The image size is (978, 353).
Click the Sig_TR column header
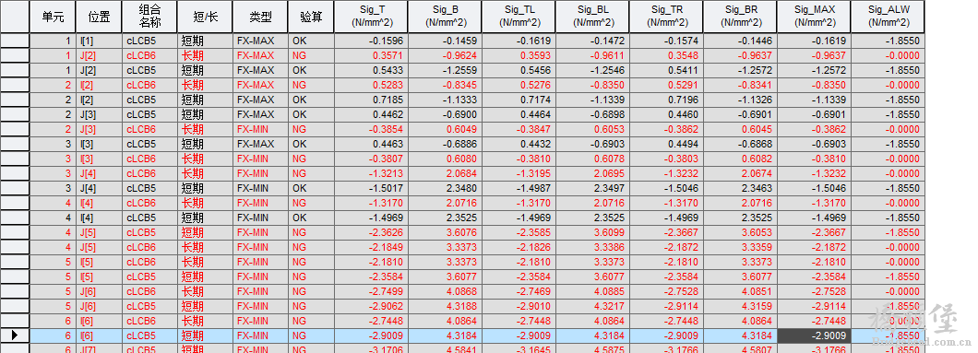pyautogui.click(x=666, y=17)
